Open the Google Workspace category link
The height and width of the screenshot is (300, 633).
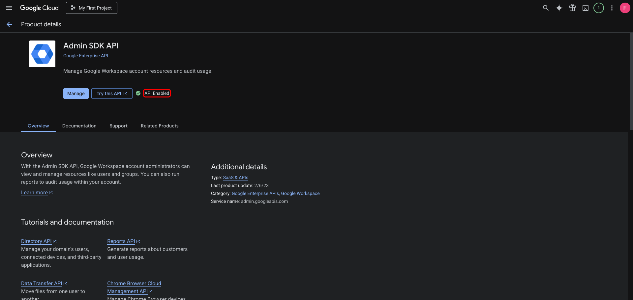point(300,193)
